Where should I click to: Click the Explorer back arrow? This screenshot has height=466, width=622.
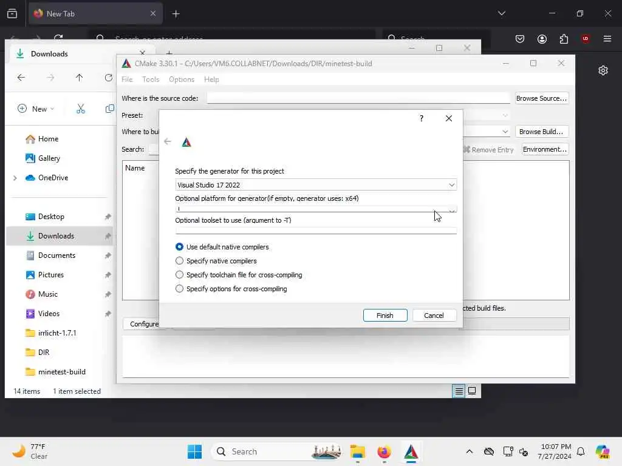[x=21, y=78]
